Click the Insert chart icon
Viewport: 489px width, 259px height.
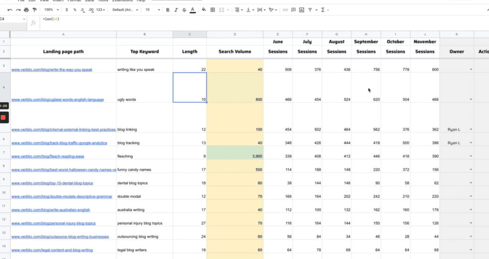pos(302,10)
